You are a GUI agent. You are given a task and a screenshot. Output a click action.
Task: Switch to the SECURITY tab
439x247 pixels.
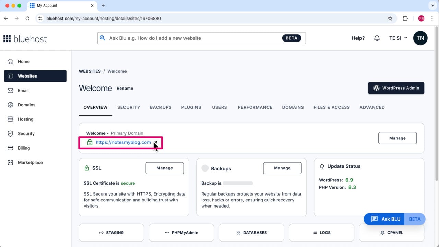click(129, 107)
